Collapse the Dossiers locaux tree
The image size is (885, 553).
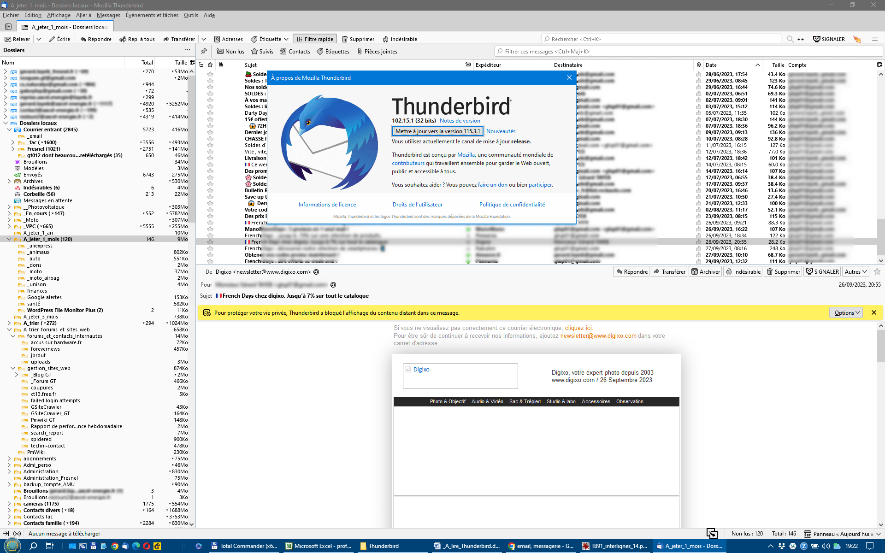pos(6,123)
